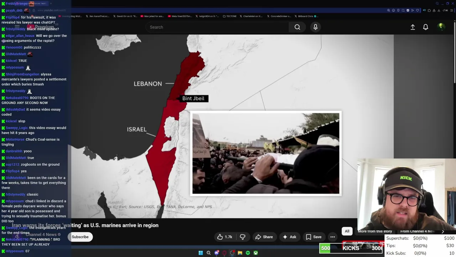Open the browser extensions cube icon
This screenshot has width=456, height=257.
pos(429,10)
